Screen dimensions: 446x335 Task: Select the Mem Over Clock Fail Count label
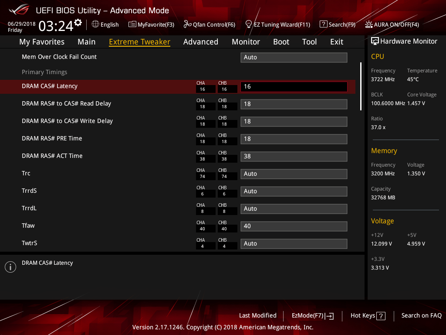59,57
